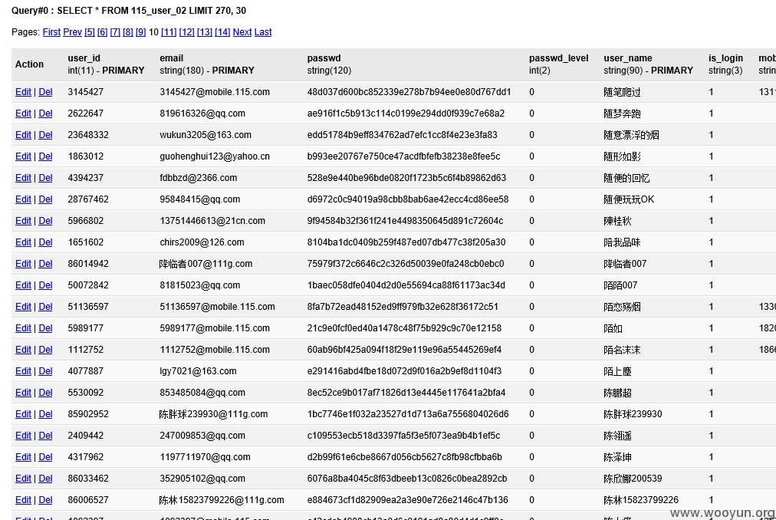Delete the row for user_id 1863012
Screen dimensions: 776x520
[45, 156]
